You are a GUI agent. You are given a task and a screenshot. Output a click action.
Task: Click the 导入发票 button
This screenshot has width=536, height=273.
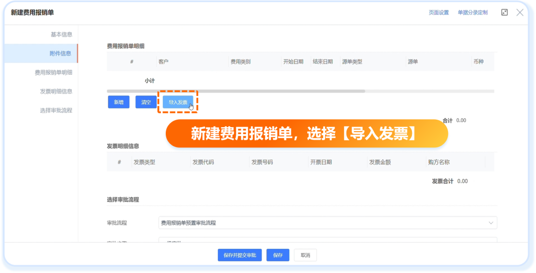(178, 102)
